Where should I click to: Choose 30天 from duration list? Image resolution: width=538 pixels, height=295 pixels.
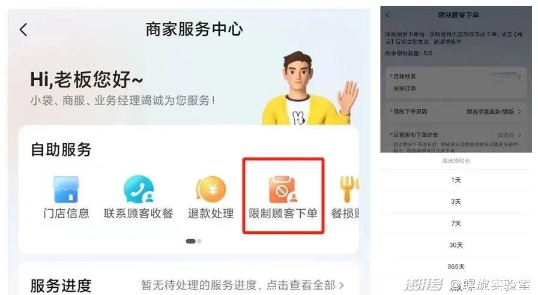[456, 245]
